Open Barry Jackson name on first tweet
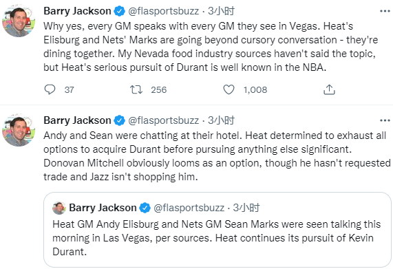Image resolution: width=393 pixels, height=269 pixels. (x=77, y=11)
